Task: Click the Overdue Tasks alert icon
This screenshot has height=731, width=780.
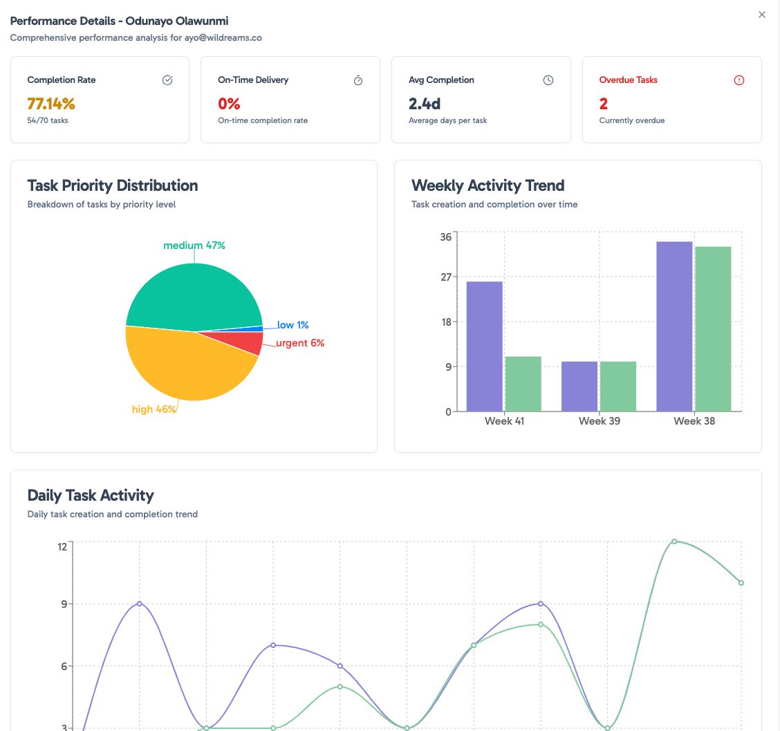Action: (x=739, y=80)
